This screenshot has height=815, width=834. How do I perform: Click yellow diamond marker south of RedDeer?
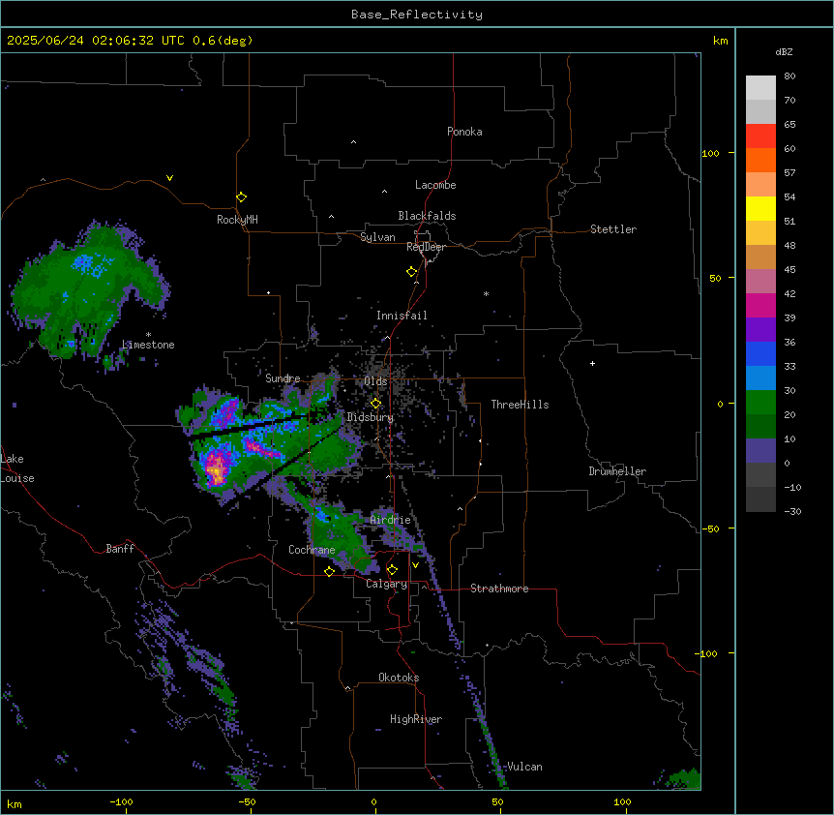(412, 272)
